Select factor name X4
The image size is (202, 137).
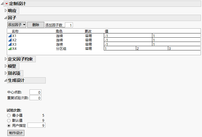coord(14,49)
